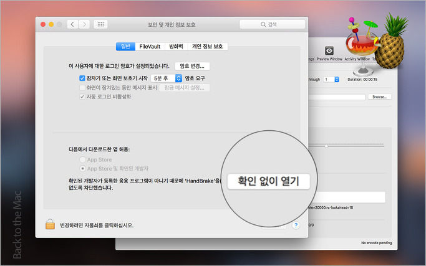Image resolution: width=426 pixels, height=266 pixels.
Task: Click the 보안 및 개인 정보 보호 window title
Action: coord(172,24)
